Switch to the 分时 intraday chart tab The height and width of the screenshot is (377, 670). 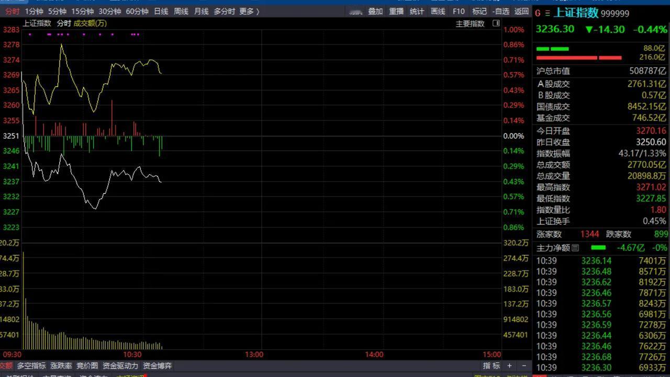coord(12,11)
